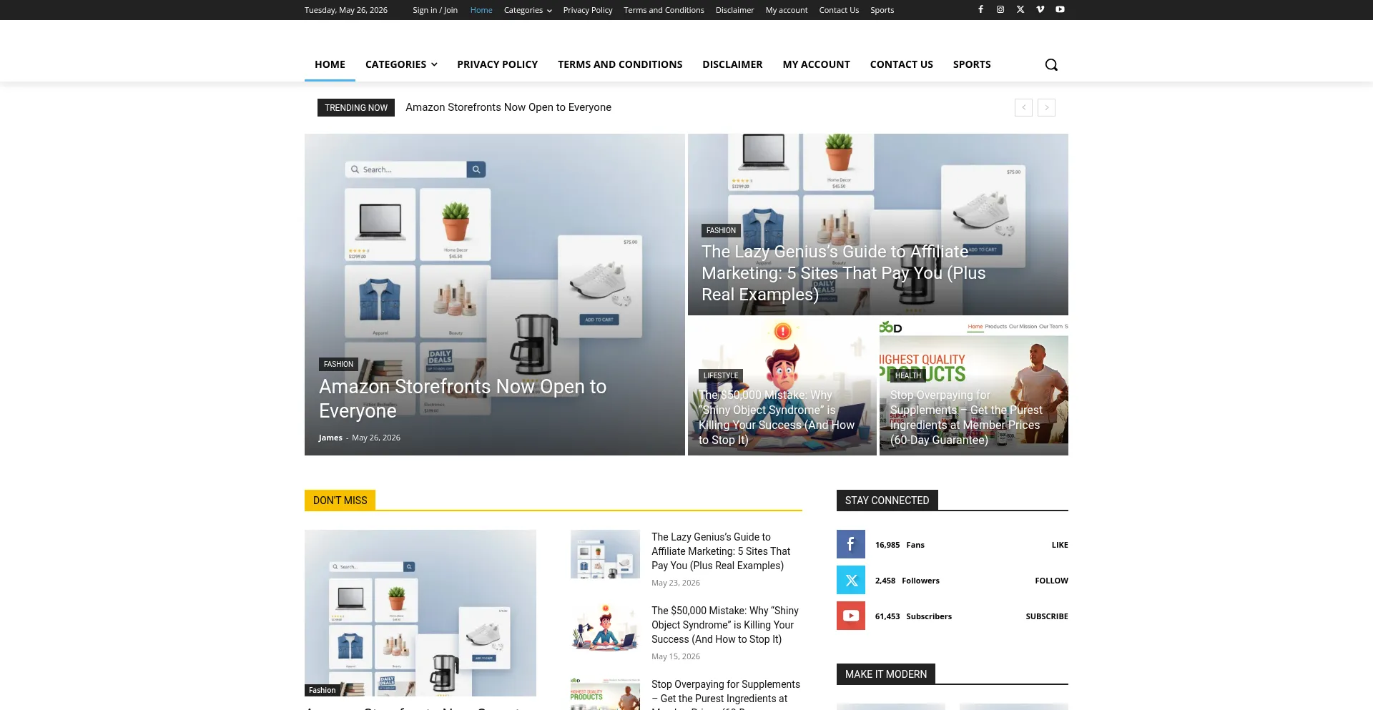Open featured Stop Overpaying for Supplements headline
Viewport: 1373px width, 710px height.
(966, 418)
